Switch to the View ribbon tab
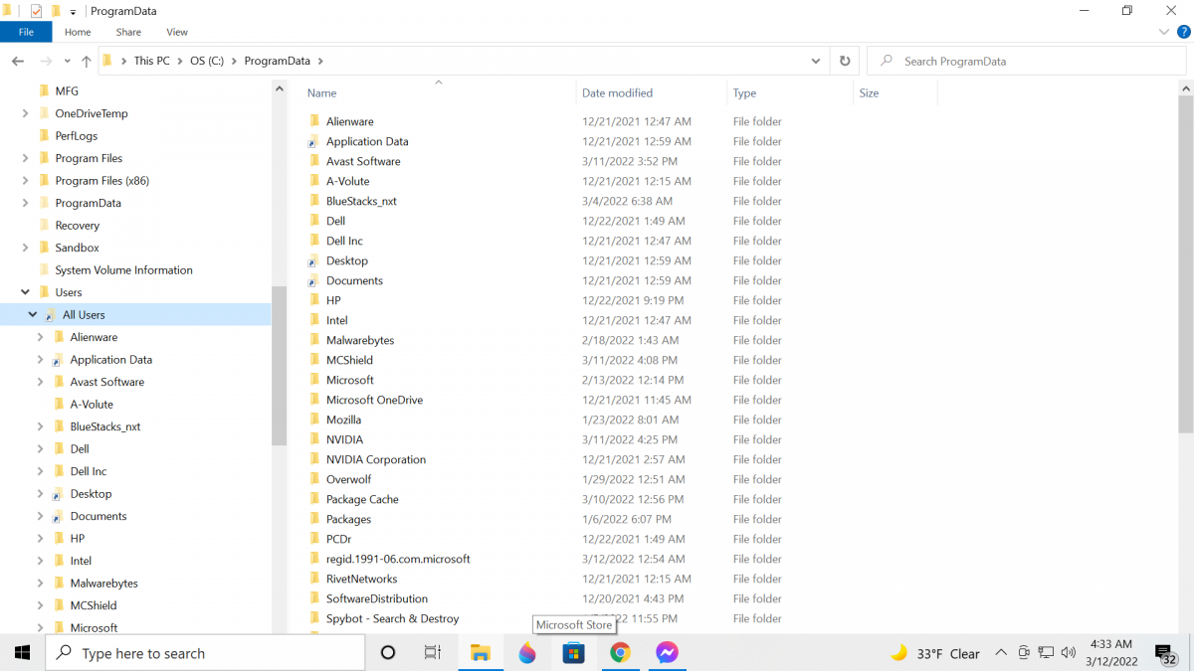Viewport: 1194px width, 671px height. coord(177,32)
